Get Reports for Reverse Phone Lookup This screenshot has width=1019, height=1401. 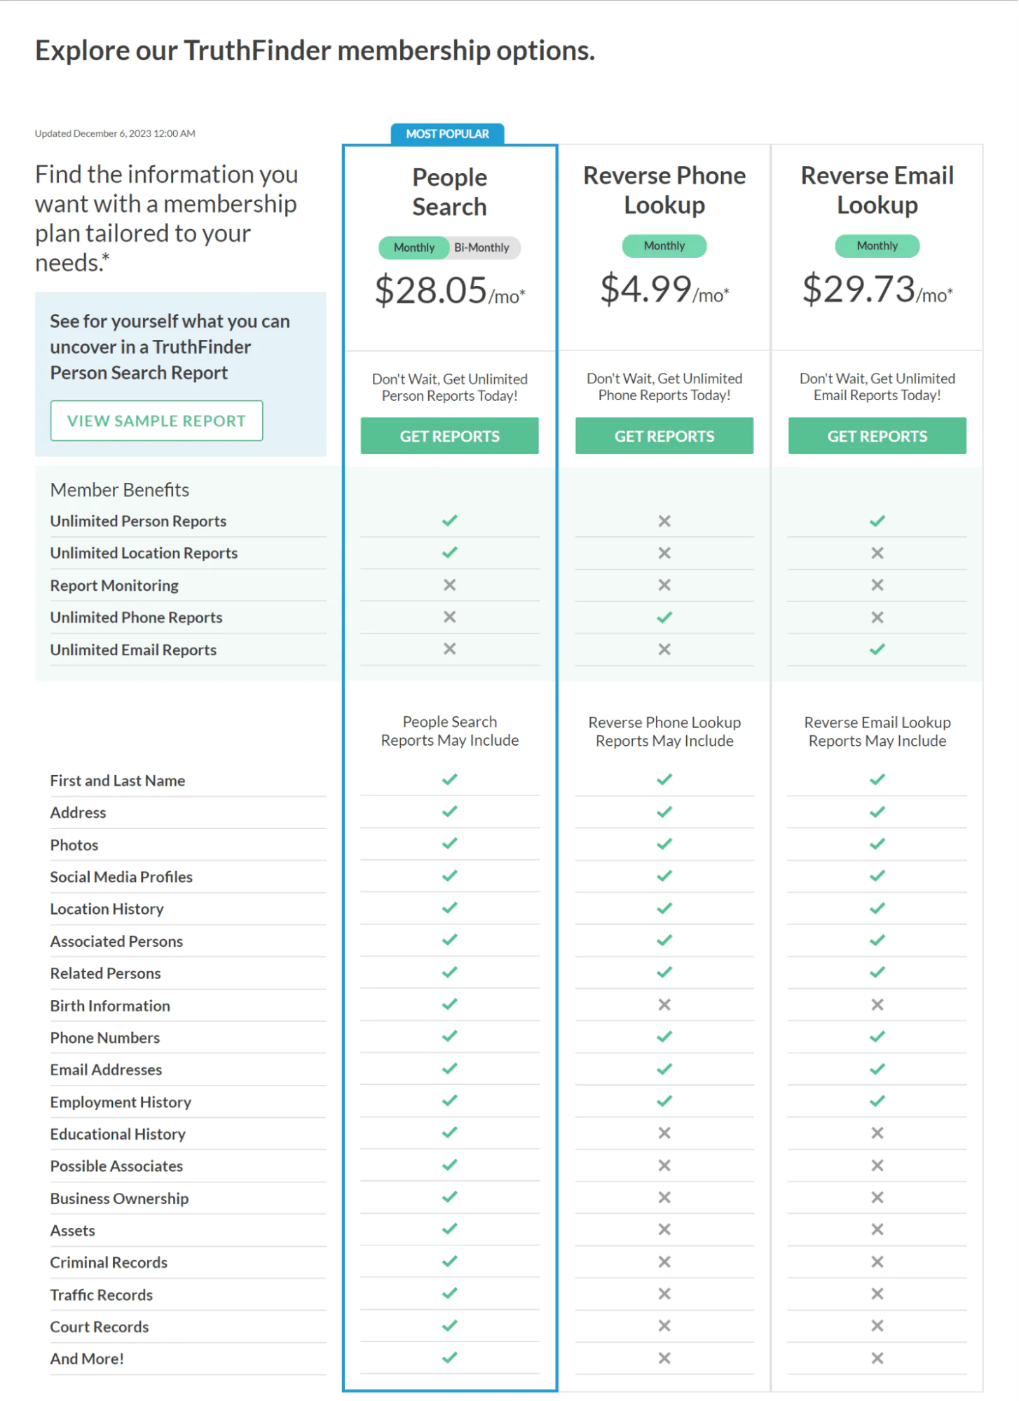point(664,436)
